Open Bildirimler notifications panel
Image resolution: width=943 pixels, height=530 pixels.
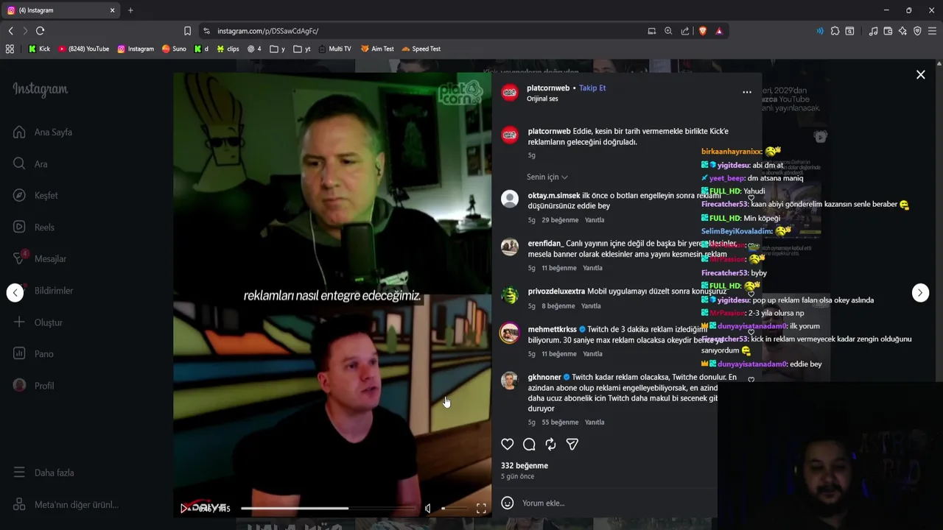coord(43,291)
